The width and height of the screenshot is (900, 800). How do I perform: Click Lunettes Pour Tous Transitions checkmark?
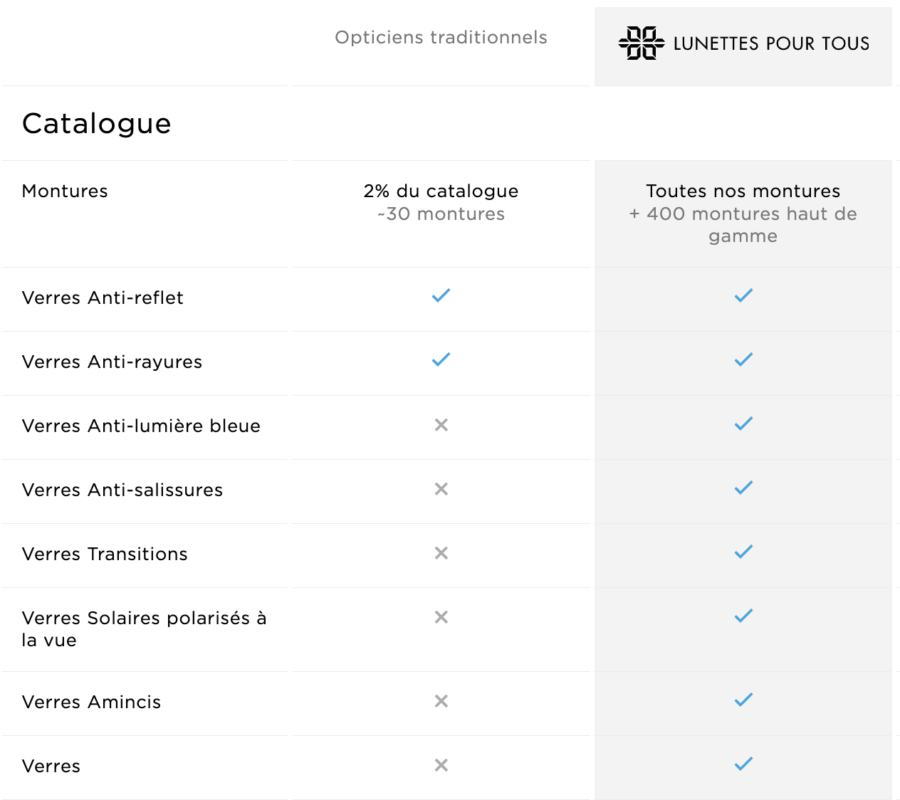tap(743, 552)
